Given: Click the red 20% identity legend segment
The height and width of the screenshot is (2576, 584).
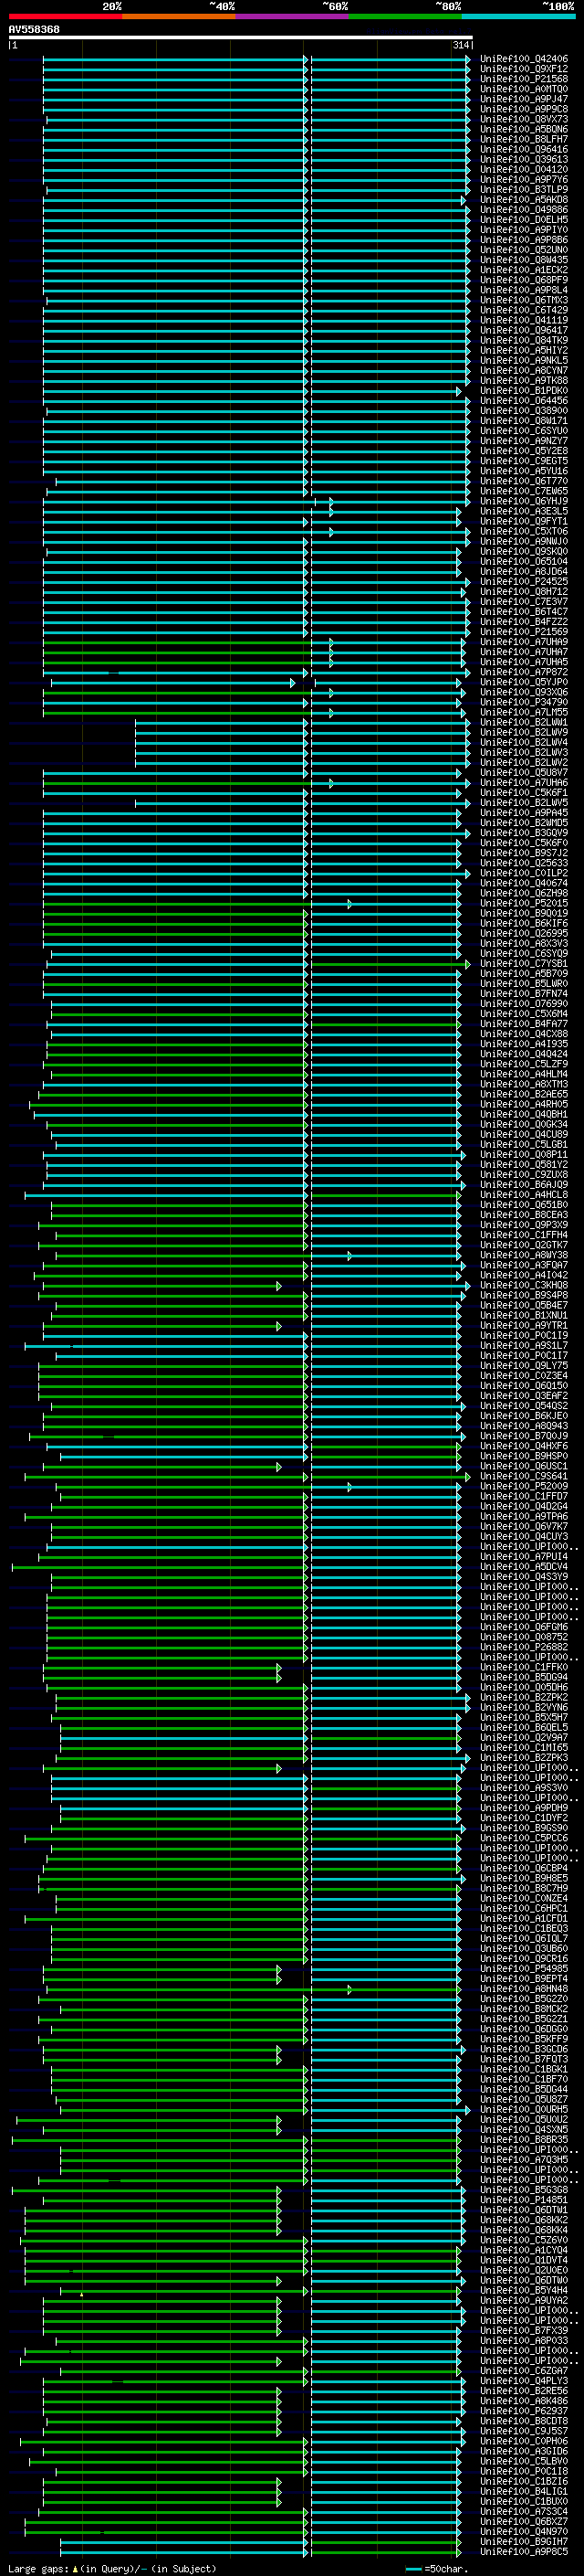Looking at the screenshot, I should coord(65,16).
